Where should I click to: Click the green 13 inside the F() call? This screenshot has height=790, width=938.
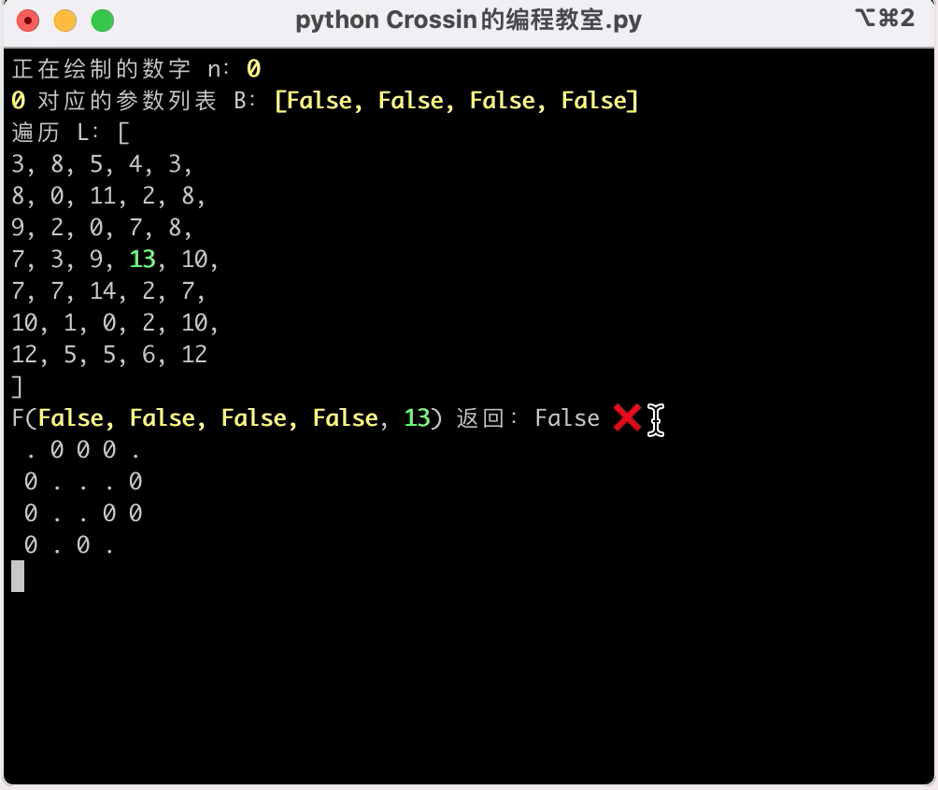pyautogui.click(x=417, y=418)
